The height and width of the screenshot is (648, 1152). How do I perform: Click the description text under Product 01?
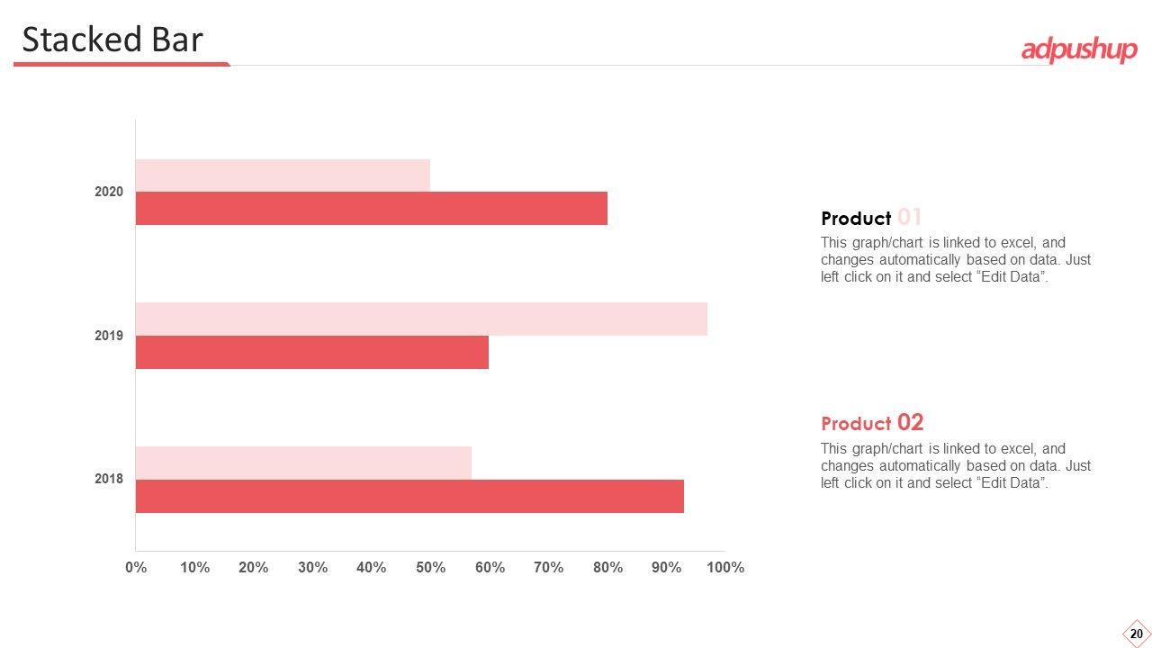click(x=955, y=259)
